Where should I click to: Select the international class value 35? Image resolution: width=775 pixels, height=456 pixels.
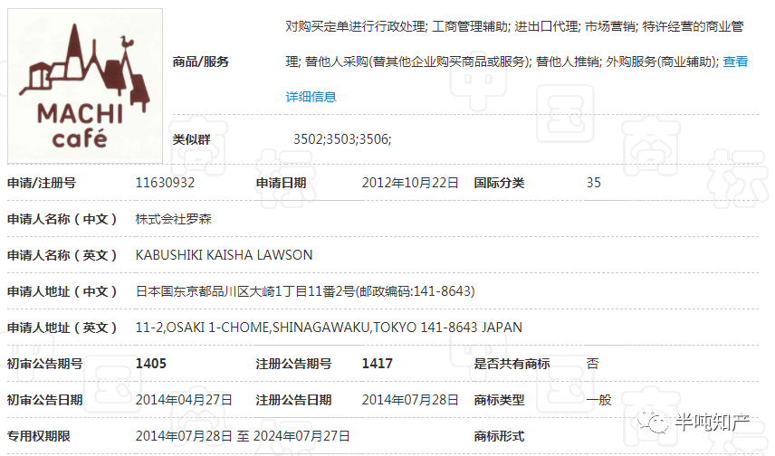coord(594,183)
